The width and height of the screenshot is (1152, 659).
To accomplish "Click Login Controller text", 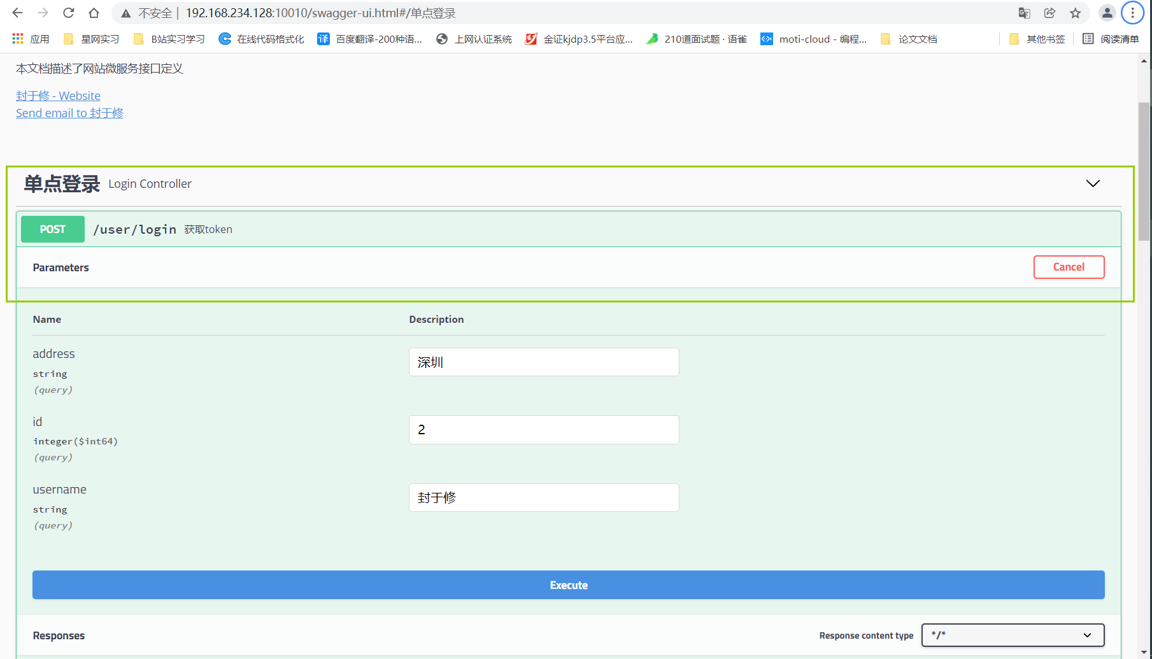I will 150,183.
